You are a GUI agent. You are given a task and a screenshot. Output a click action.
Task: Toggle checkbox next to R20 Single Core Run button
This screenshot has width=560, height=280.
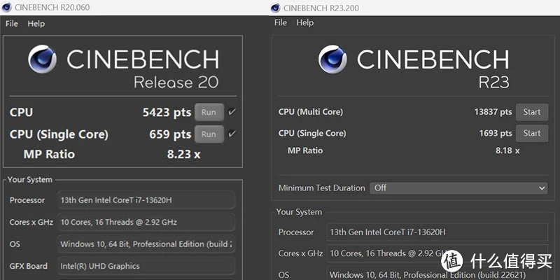tap(232, 134)
